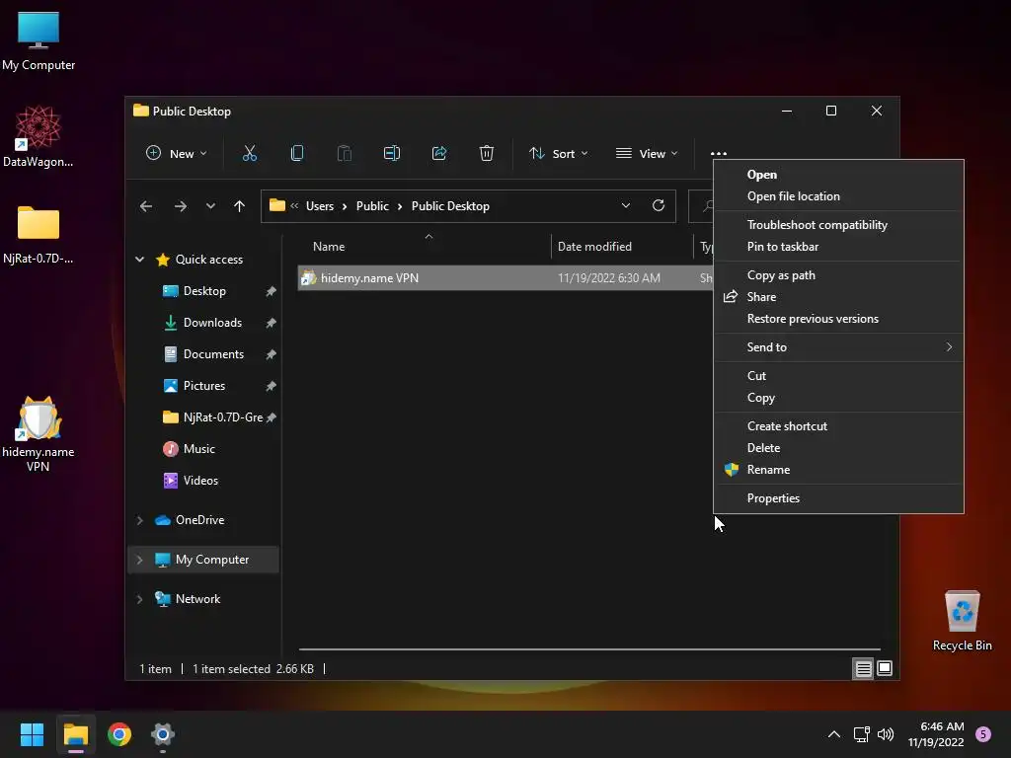Open recent locations chevron dropdown

pyautogui.click(x=210, y=206)
